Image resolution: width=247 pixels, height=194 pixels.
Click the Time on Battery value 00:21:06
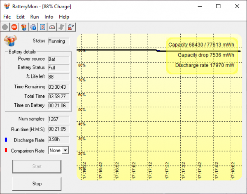[58, 106]
